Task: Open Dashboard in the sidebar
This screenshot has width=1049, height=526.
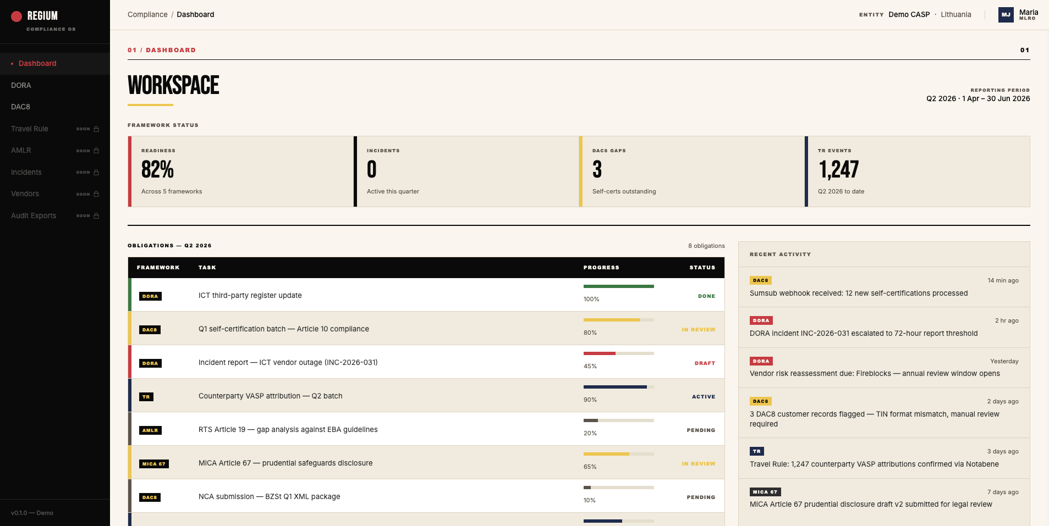Action: click(x=55, y=64)
